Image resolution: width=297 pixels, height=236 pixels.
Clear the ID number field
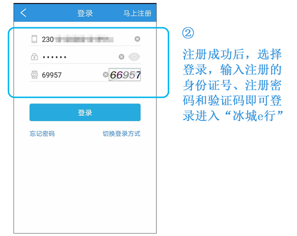click(x=137, y=39)
